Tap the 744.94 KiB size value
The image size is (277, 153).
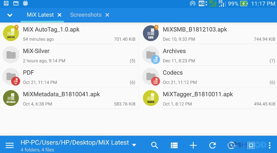pos(264,39)
